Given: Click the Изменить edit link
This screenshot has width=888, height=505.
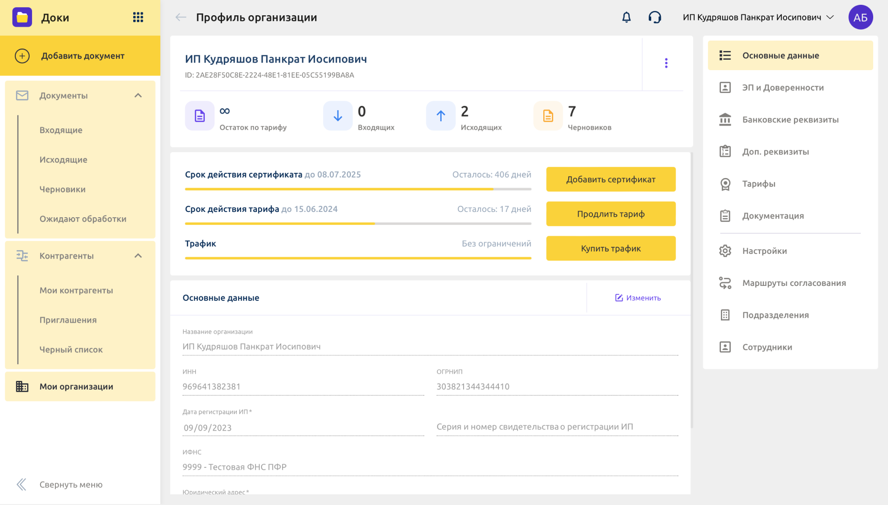Looking at the screenshot, I should point(638,298).
